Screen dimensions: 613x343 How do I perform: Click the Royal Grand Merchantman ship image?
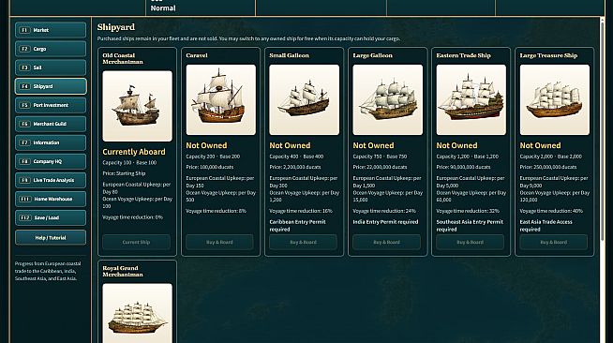point(137,313)
